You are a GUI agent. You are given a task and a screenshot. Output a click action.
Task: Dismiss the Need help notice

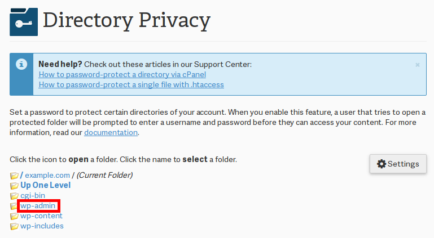418,65
